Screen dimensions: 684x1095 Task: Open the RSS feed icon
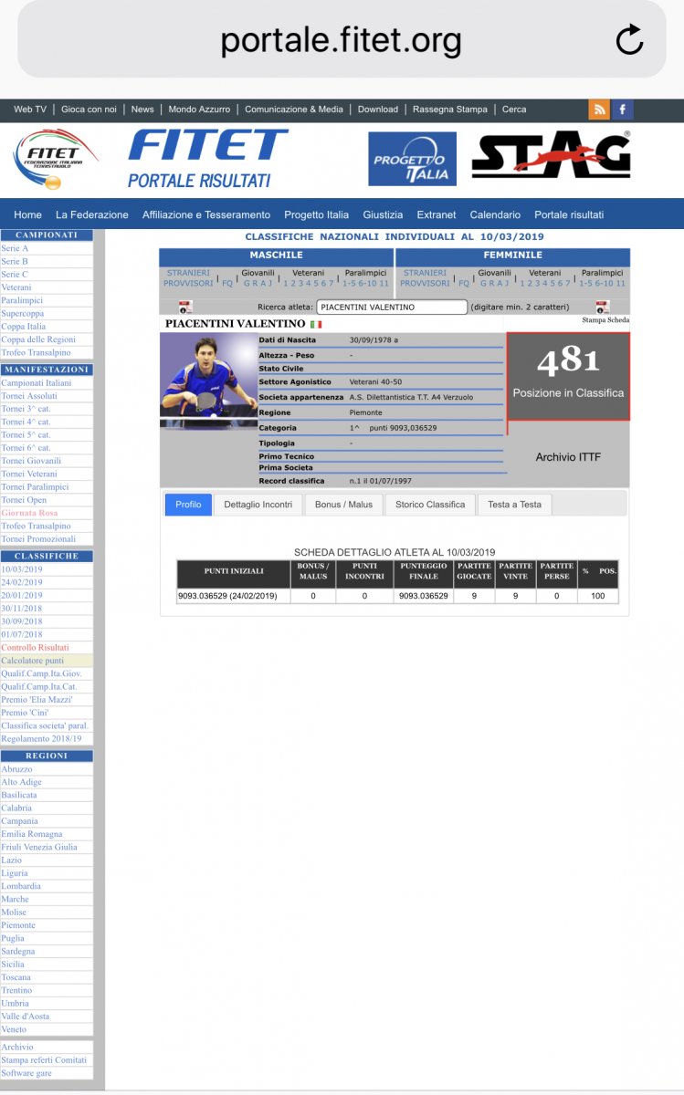pos(599,109)
